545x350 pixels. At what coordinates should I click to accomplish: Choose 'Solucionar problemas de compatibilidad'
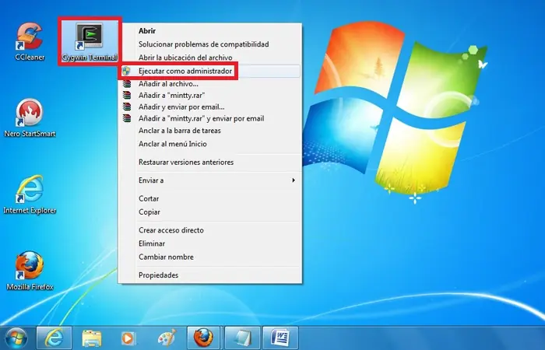click(x=210, y=44)
